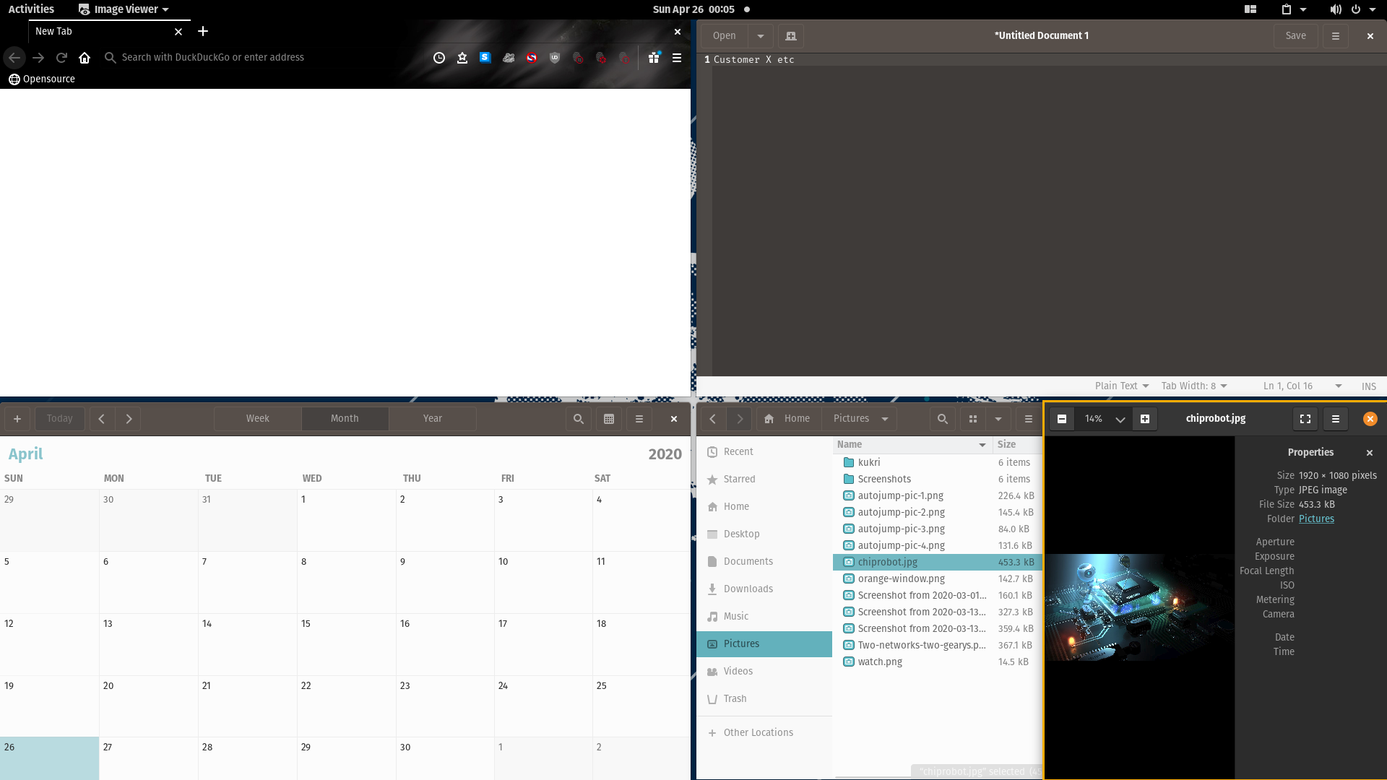Viewport: 1387px width, 780px height.
Task: Open the calendar search magnifier
Action: (578, 419)
